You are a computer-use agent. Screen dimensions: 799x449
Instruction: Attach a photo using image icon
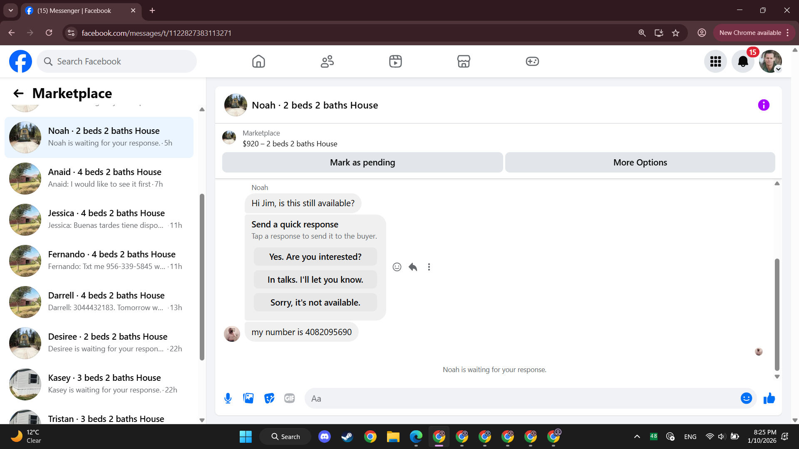click(248, 398)
